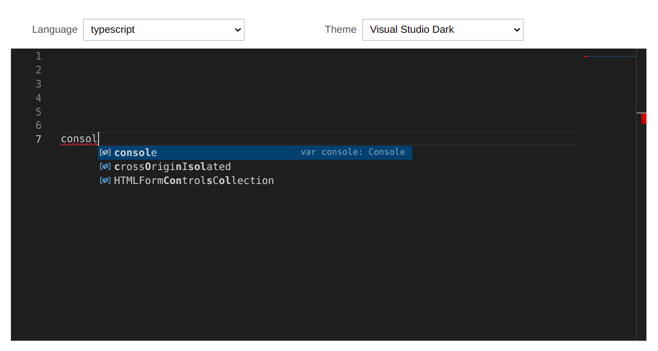This screenshot has height=351, width=658.
Task: Select the "HTMLFormControlsCollection" suggestion entry
Action: click(193, 180)
